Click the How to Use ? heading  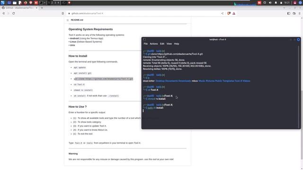click(78, 107)
